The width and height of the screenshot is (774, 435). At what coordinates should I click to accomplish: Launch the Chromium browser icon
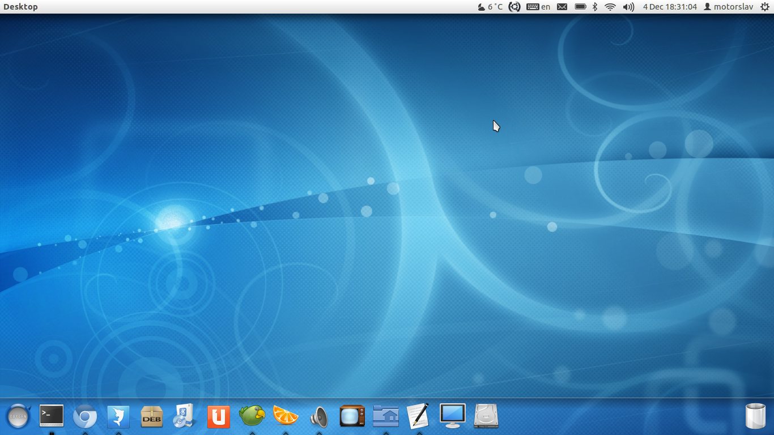pyautogui.click(x=85, y=417)
